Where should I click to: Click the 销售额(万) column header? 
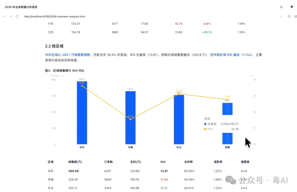(75, 162)
